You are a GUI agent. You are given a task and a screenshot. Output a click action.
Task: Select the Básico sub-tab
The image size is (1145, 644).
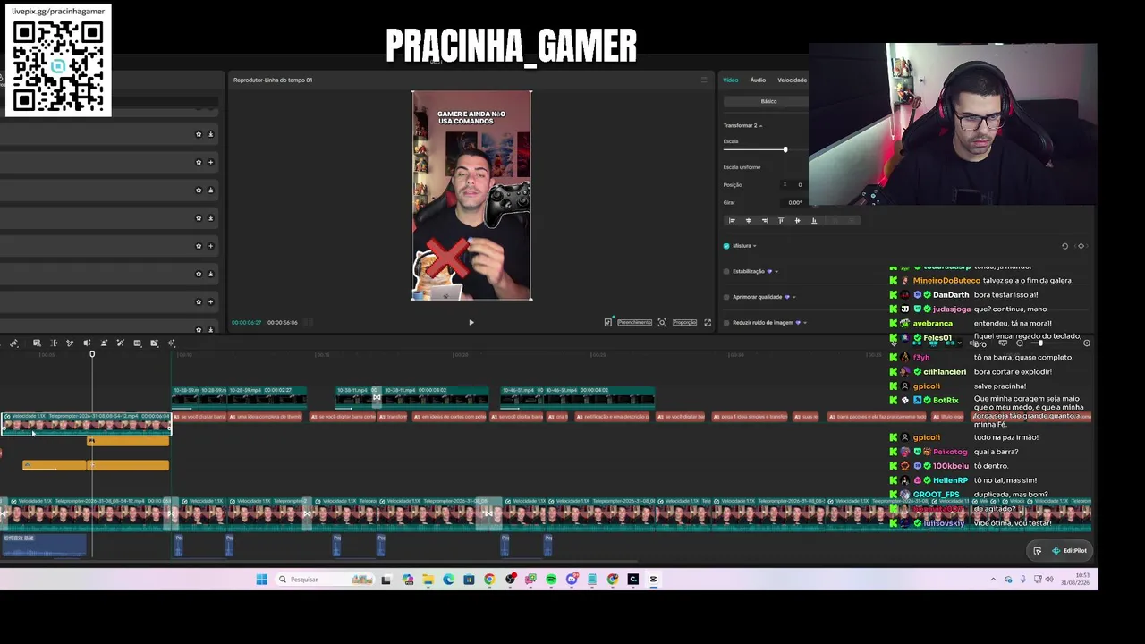768,101
